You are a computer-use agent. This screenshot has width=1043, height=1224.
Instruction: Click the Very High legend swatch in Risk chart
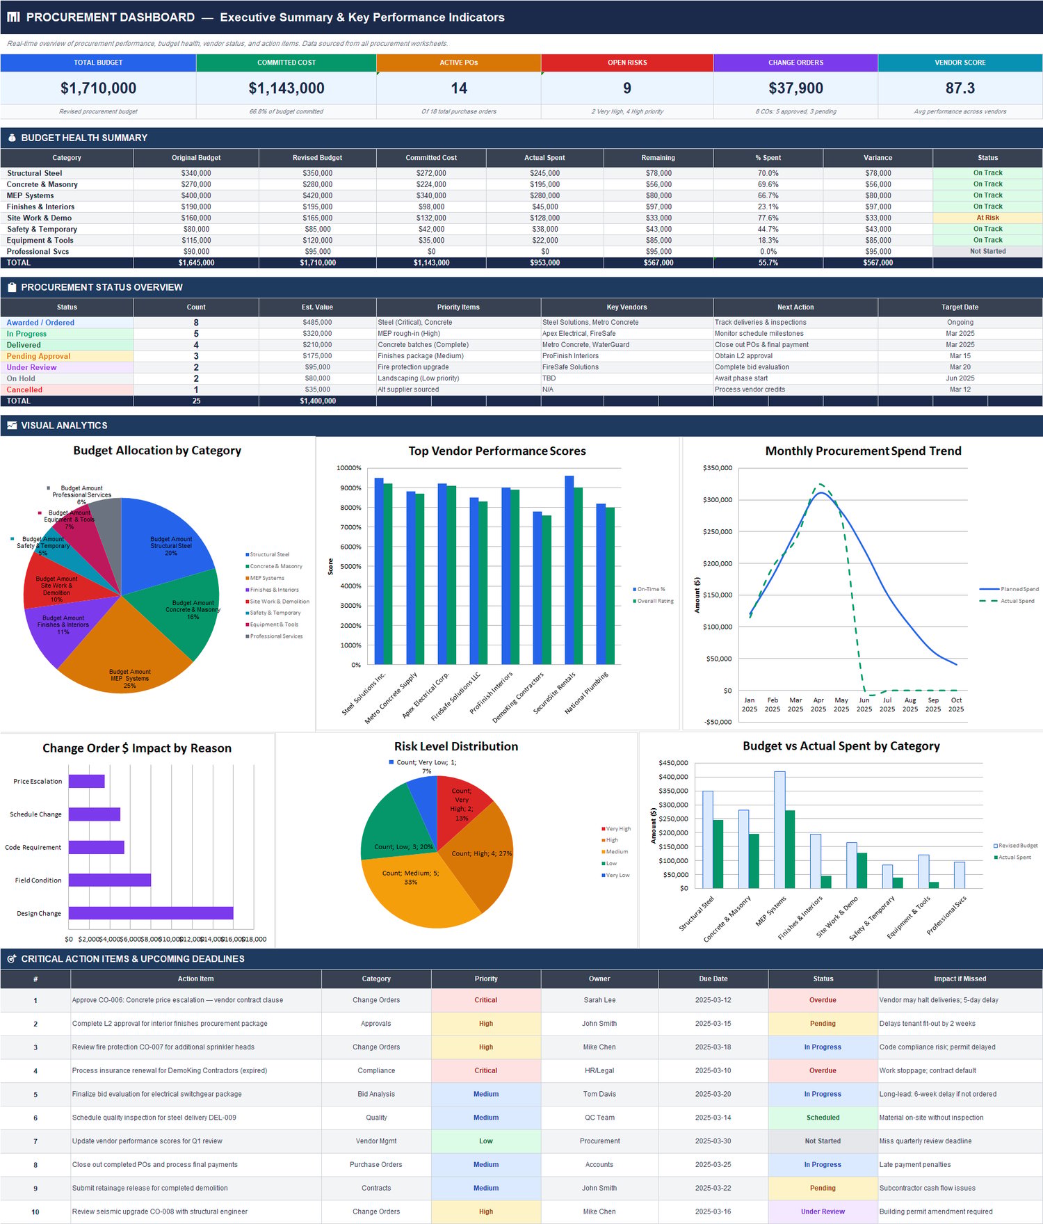coord(604,829)
